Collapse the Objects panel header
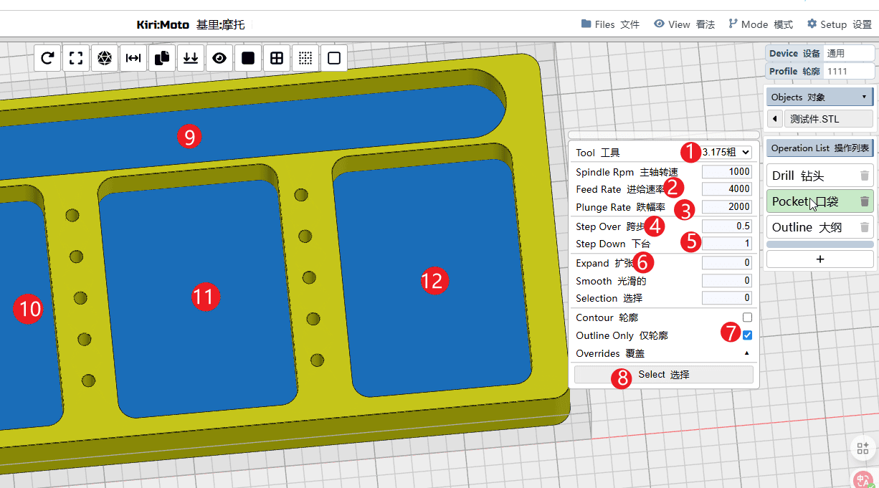The height and width of the screenshot is (488, 879). [x=819, y=97]
